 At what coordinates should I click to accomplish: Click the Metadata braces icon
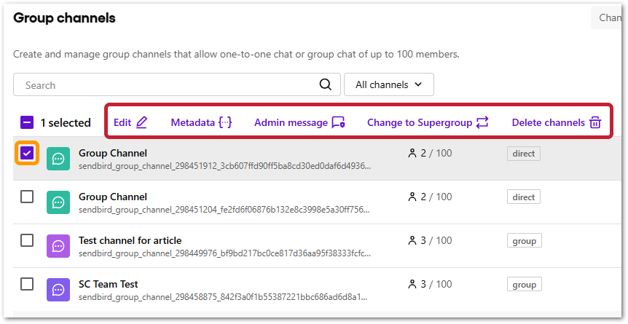coord(225,122)
